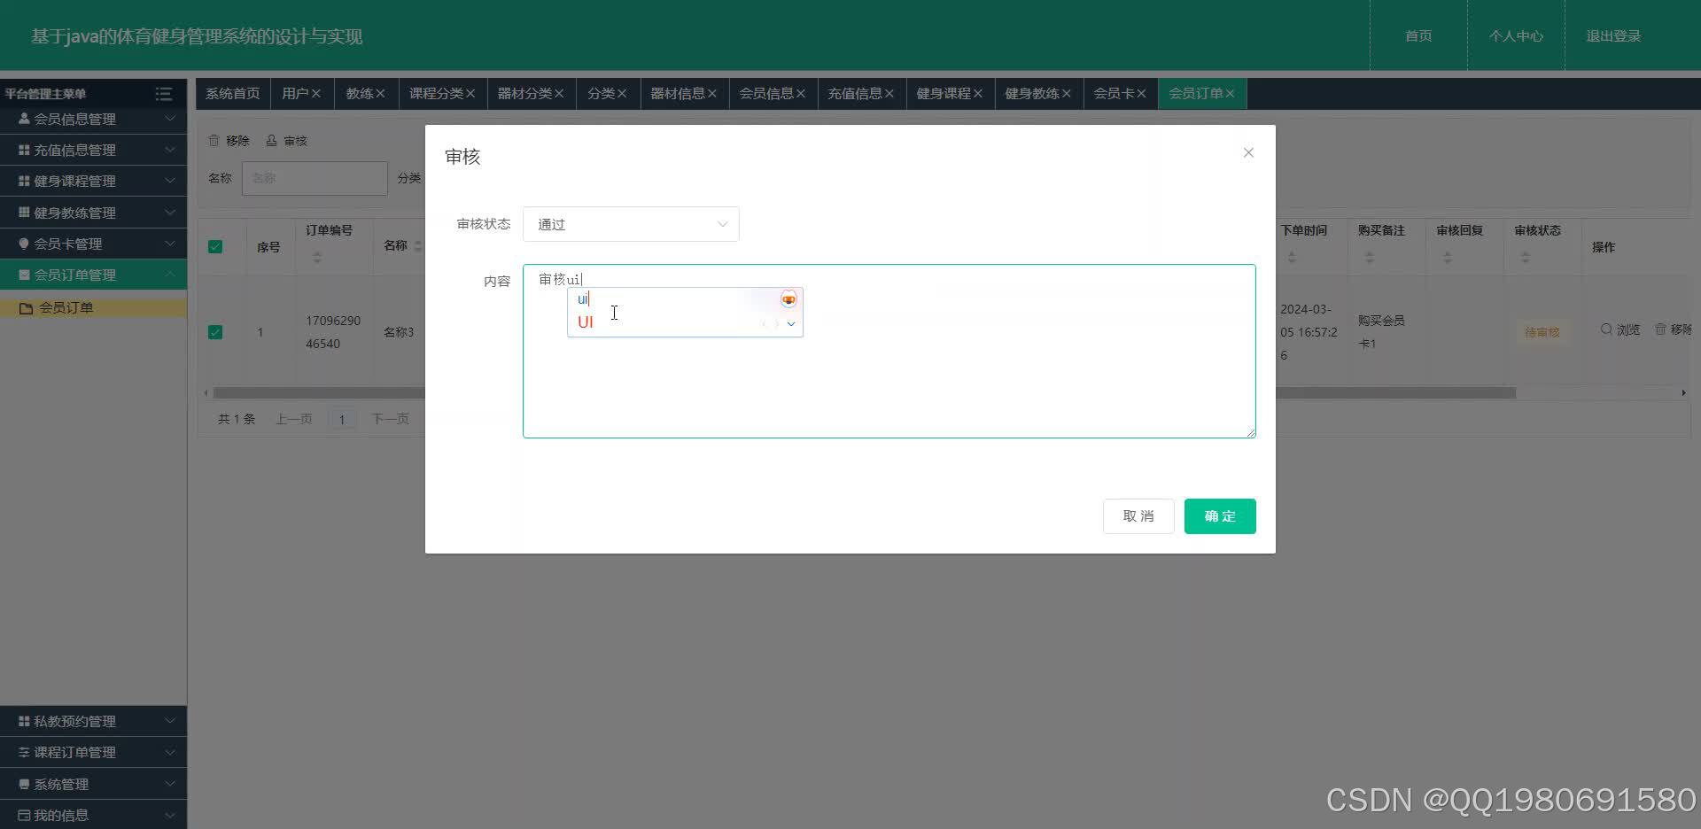Click the 名称 search input field
1701x829 pixels.
coord(315,178)
